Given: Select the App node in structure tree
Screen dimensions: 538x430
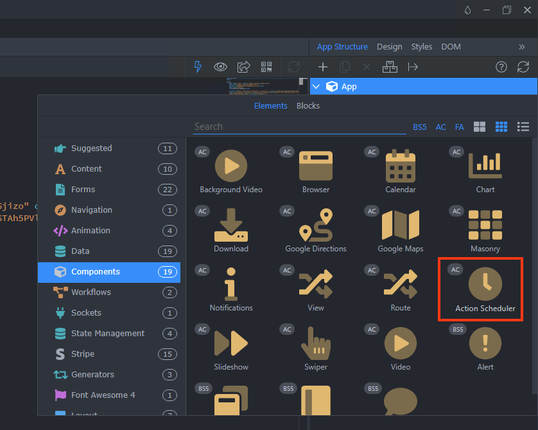Looking at the screenshot, I should [423, 87].
